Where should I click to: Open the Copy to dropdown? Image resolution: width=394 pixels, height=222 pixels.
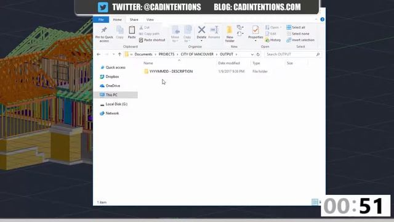click(x=187, y=34)
